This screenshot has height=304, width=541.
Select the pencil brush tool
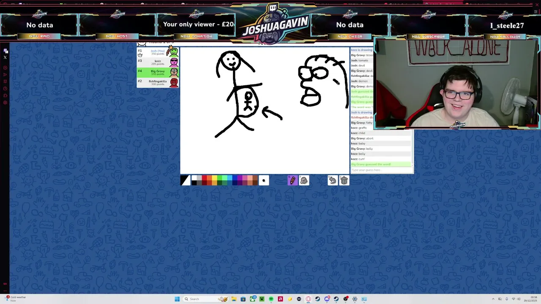[292, 181]
